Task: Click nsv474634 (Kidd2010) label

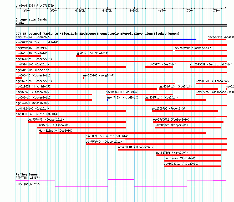Action: click(123, 97)
